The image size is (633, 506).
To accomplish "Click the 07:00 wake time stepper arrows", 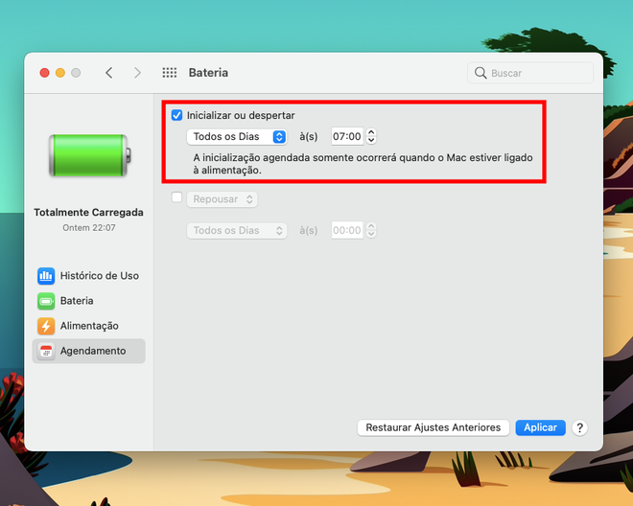I will tap(371, 136).
